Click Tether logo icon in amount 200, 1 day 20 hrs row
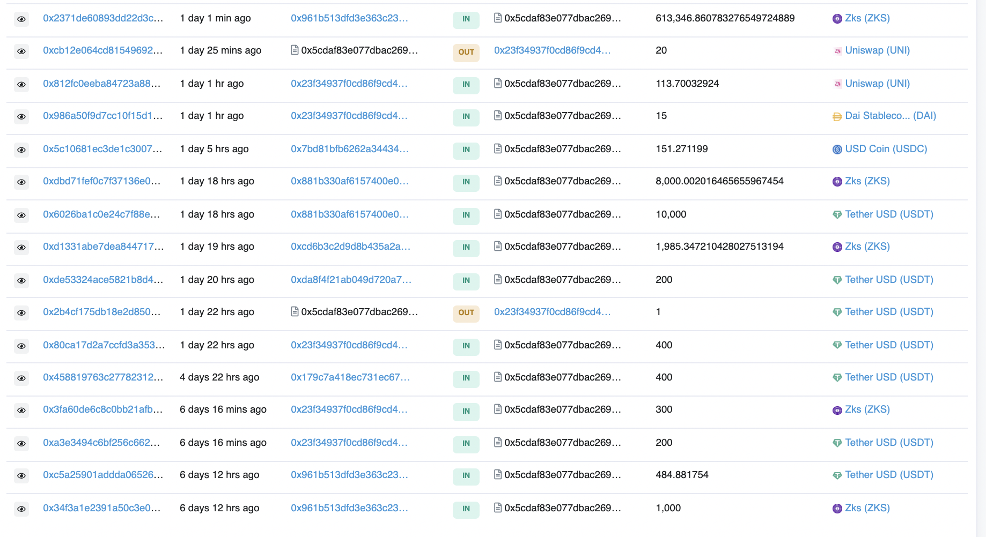This screenshot has width=986, height=537. point(837,280)
